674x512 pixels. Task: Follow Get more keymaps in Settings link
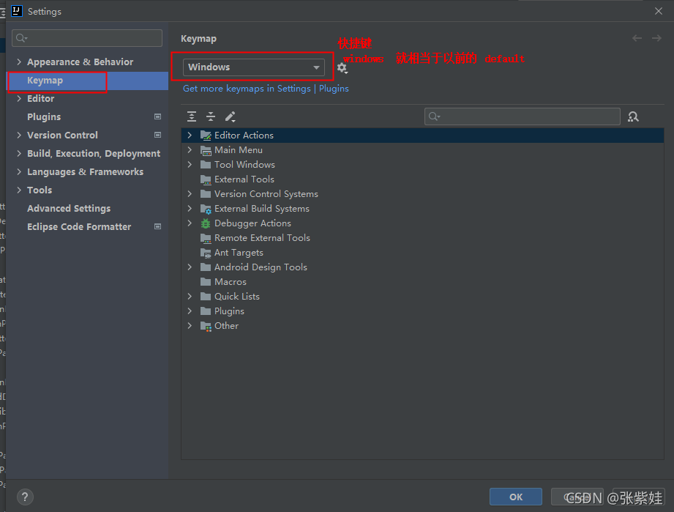tap(247, 89)
